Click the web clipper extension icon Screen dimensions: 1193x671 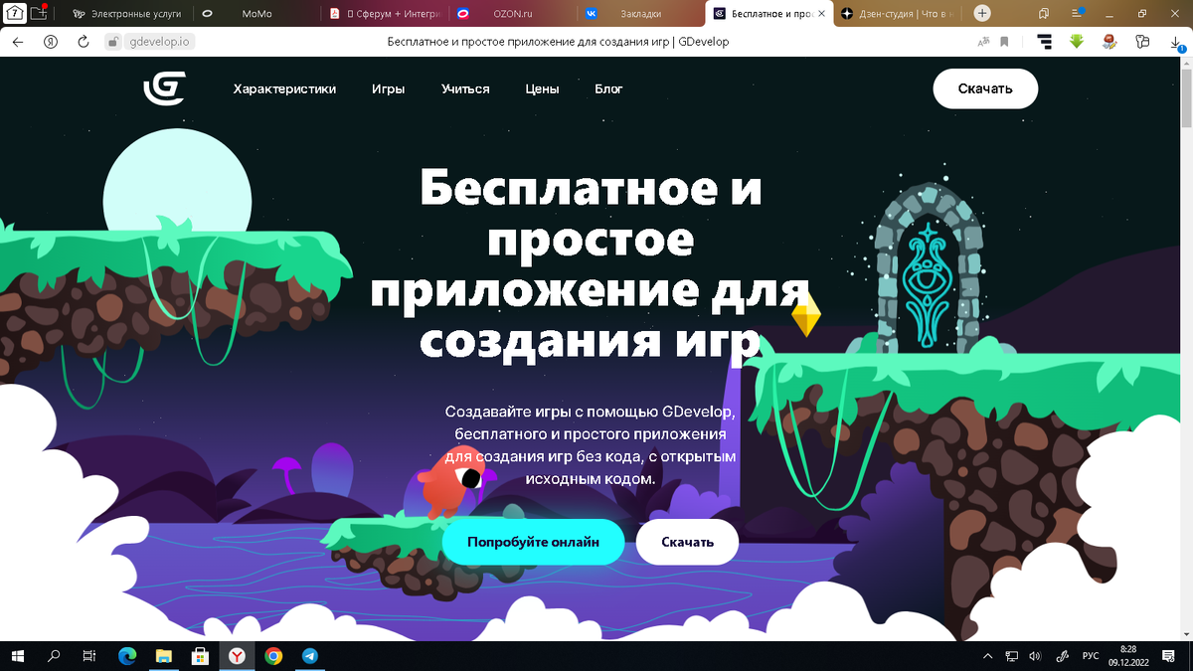1109,42
